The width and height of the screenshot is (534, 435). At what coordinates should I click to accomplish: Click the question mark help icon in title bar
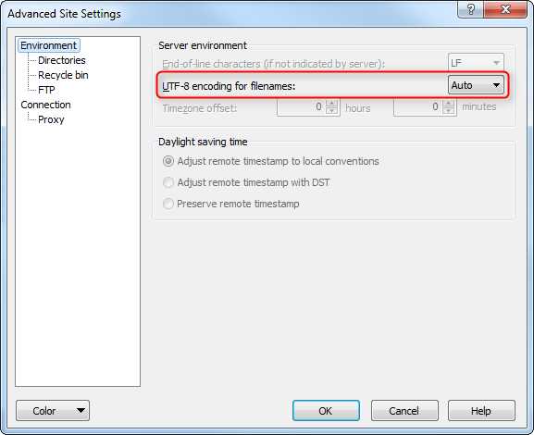coord(470,9)
